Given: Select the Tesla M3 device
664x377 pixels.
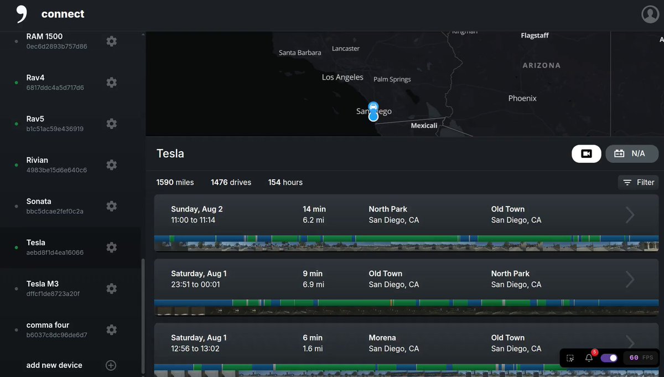Looking at the screenshot, I should (71, 288).
